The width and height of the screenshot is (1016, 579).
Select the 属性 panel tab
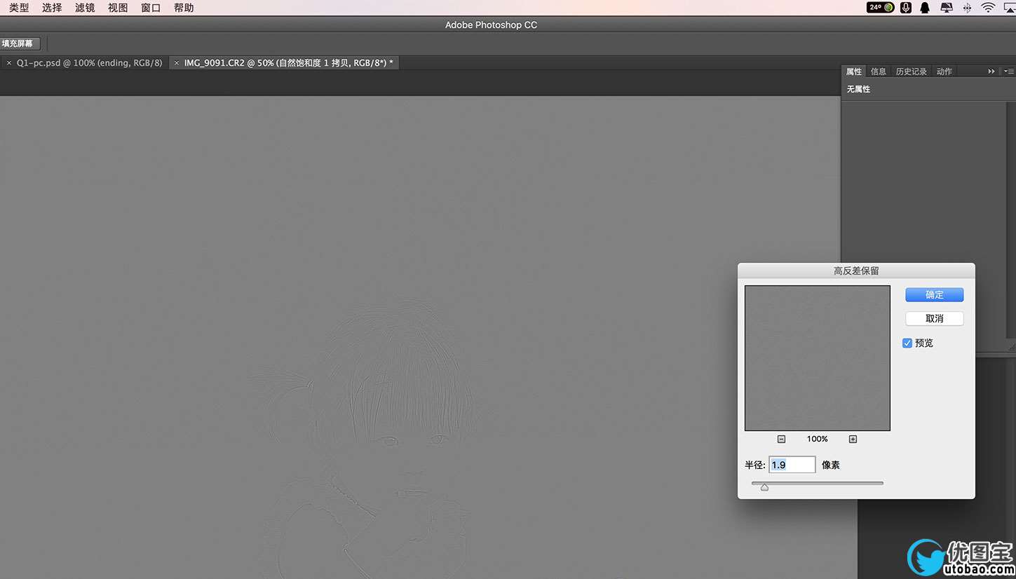[x=853, y=71]
